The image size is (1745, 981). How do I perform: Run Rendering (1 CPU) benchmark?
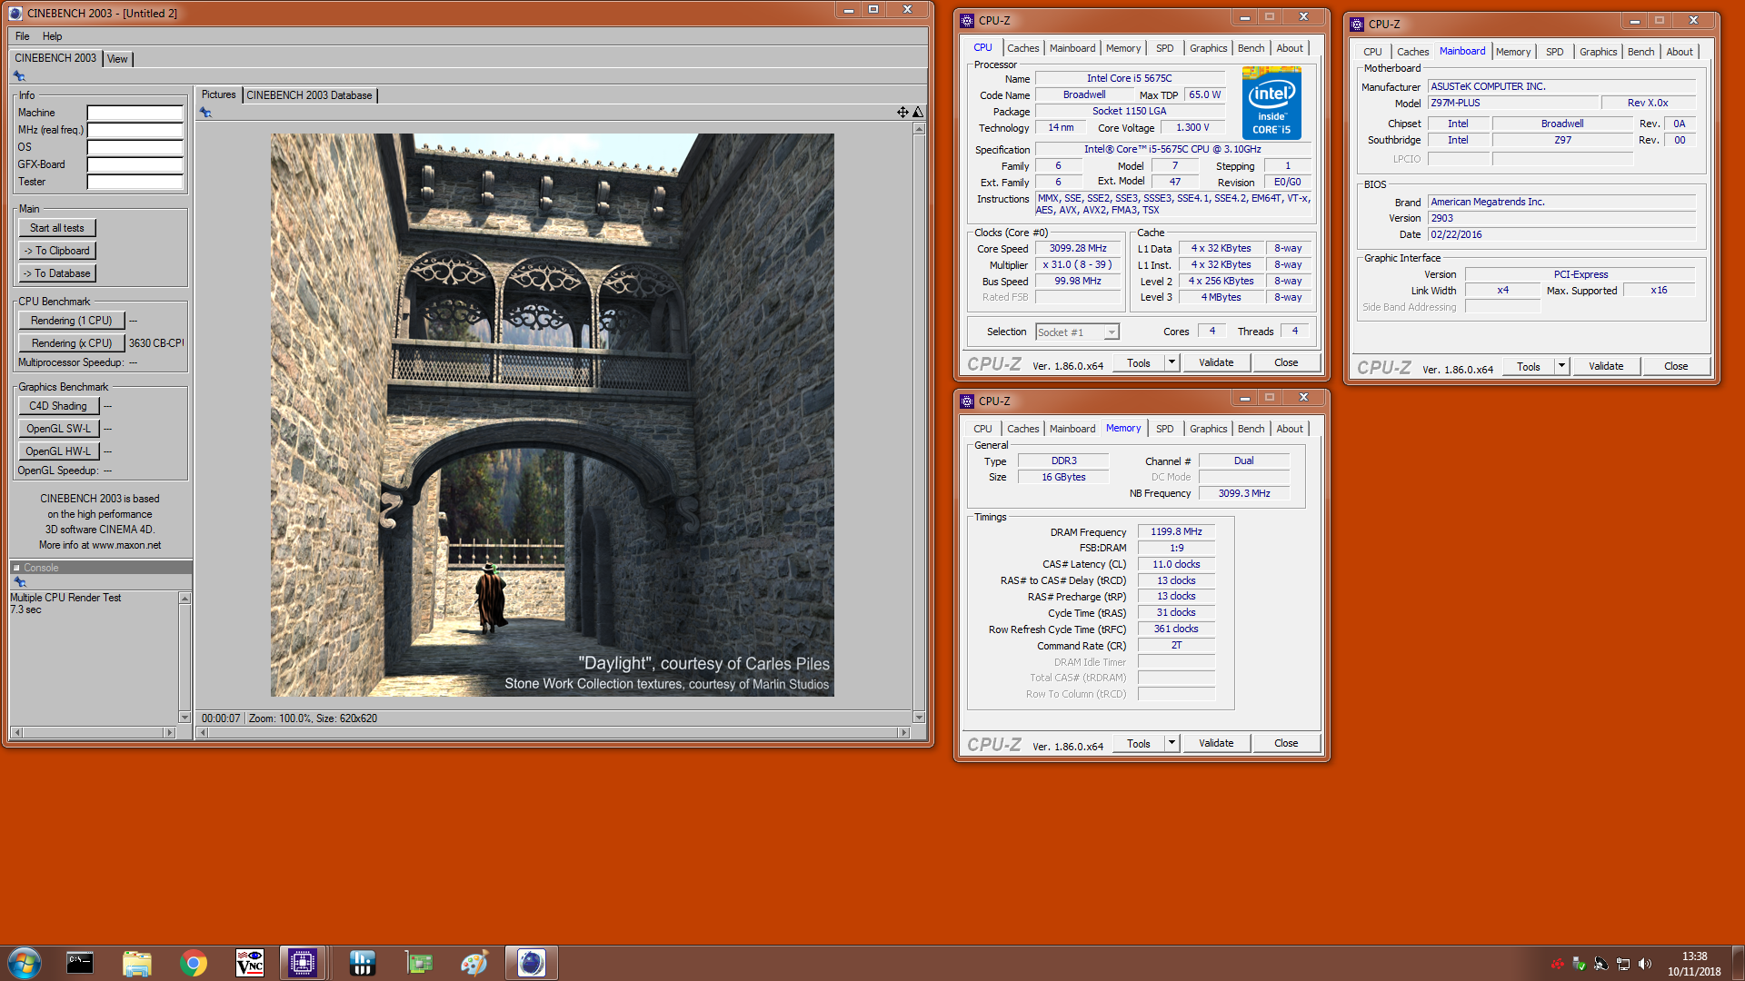pos(72,321)
